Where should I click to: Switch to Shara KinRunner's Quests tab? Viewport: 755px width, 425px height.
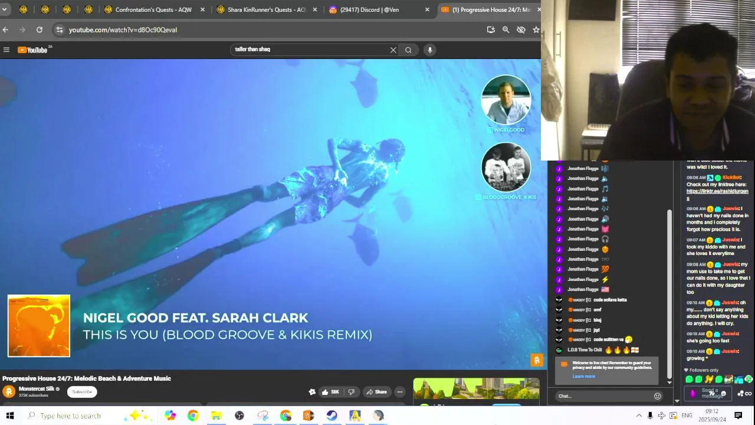click(x=267, y=9)
